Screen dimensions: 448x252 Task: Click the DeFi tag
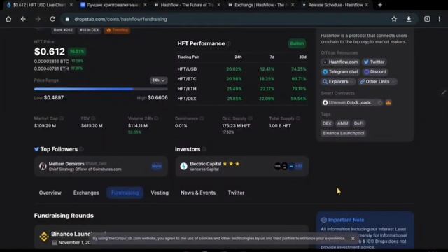click(358, 123)
